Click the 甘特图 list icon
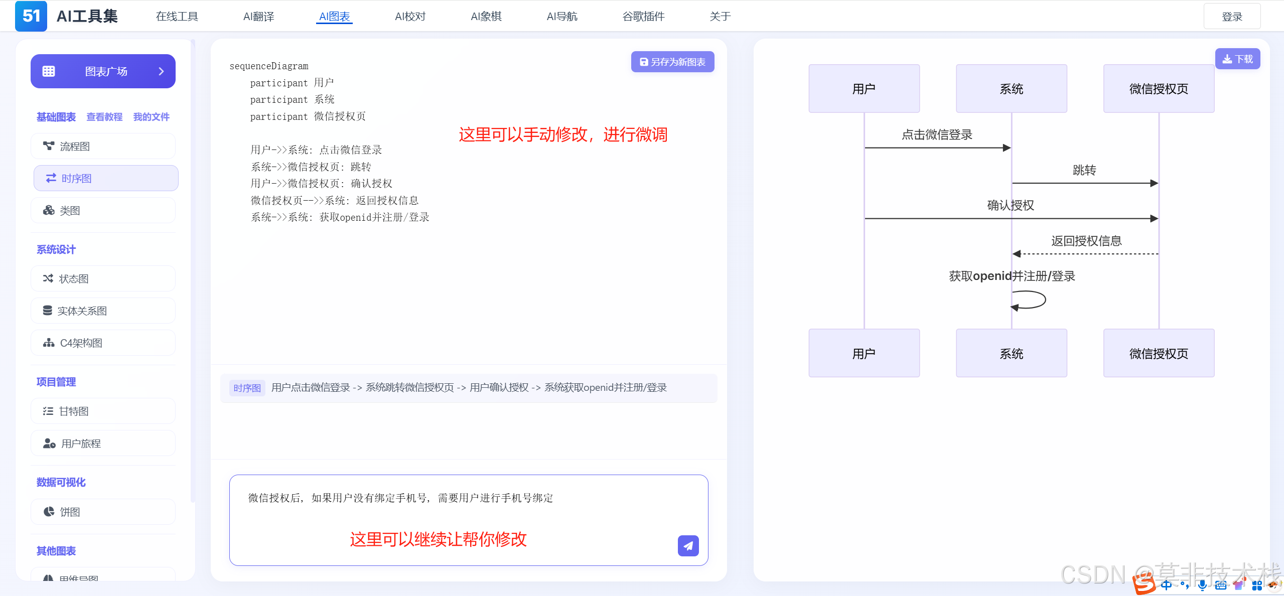The width and height of the screenshot is (1284, 596). tap(48, 411)
